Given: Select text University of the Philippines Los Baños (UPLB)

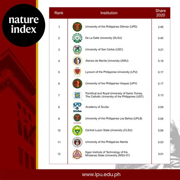Looking at the screenshot, I should coord(114,118).
